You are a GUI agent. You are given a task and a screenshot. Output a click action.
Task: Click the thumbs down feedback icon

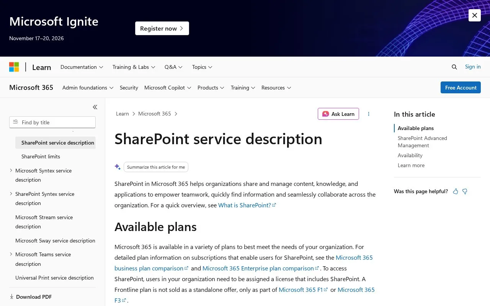click(465, 191)
